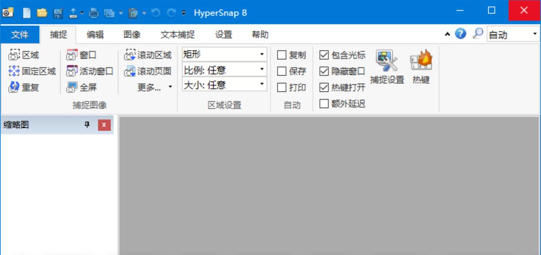Click the upload icon in the title bar
The width and height of the screenshot is (541, 255).
[73, 13]
